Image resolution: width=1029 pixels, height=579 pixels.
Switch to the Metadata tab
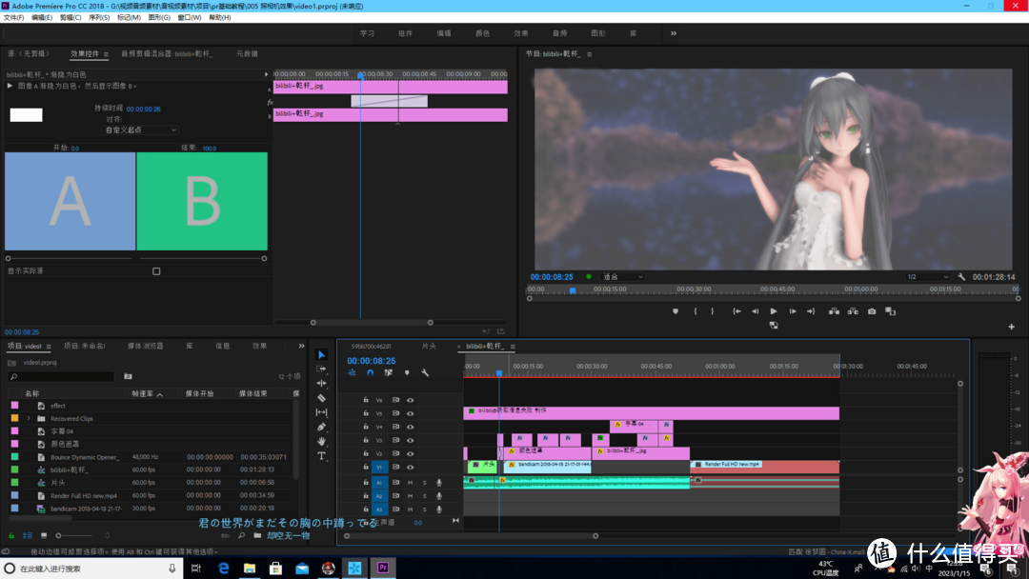[247, 53]
